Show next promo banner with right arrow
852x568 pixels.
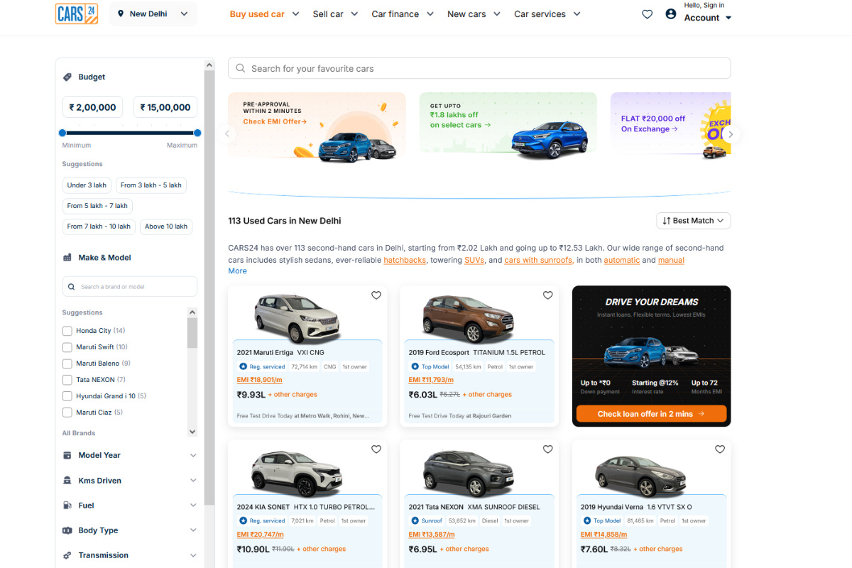731,134
